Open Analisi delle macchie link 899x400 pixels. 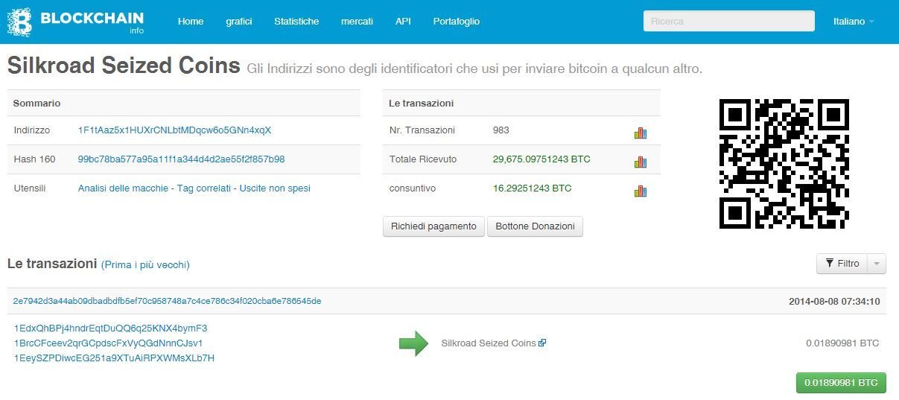[x=123, y=188]
